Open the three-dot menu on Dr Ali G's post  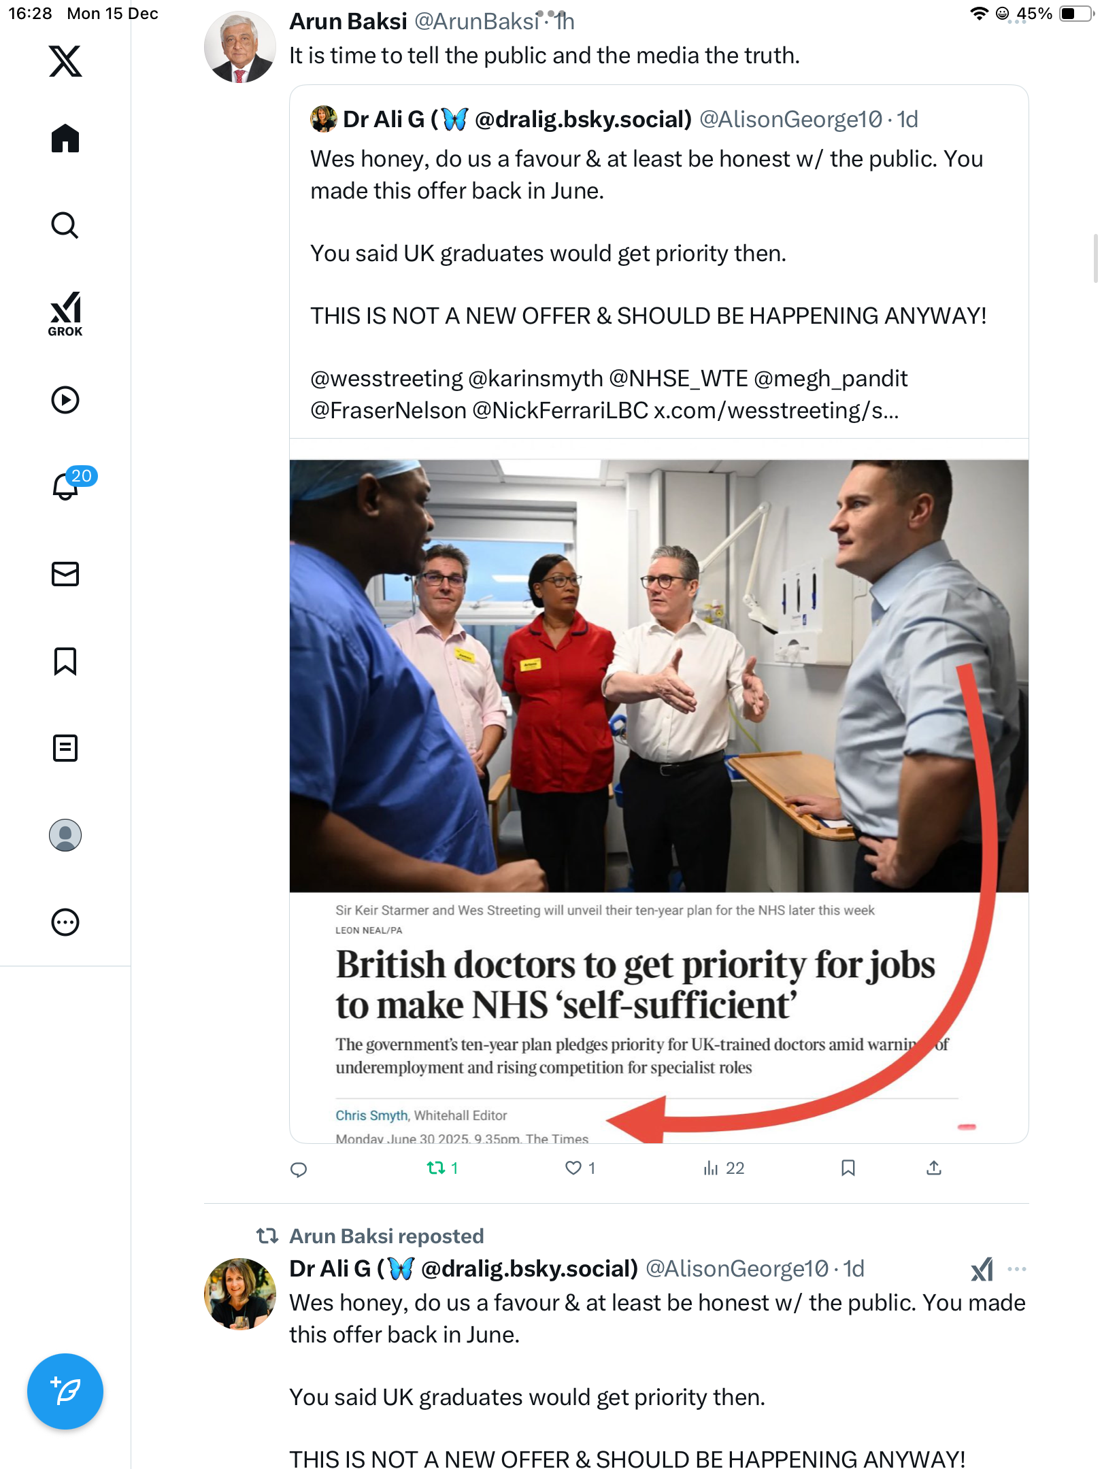click(1017, 1269)
